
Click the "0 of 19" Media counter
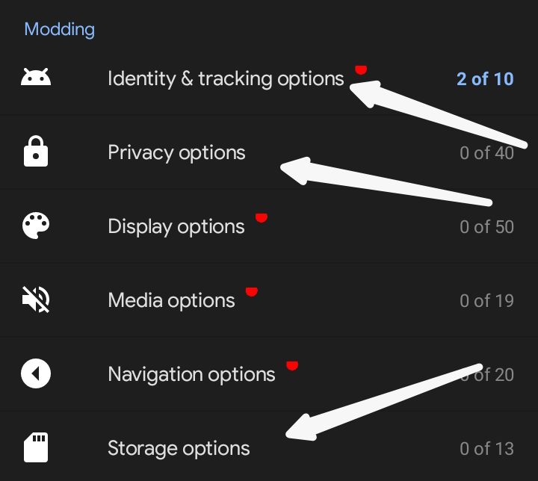click(486, 300)
